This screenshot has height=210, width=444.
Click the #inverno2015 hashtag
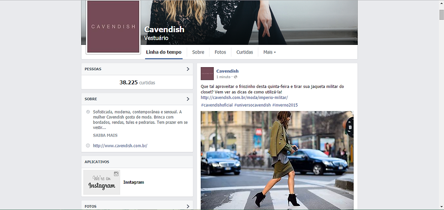[x=285, y=105]
